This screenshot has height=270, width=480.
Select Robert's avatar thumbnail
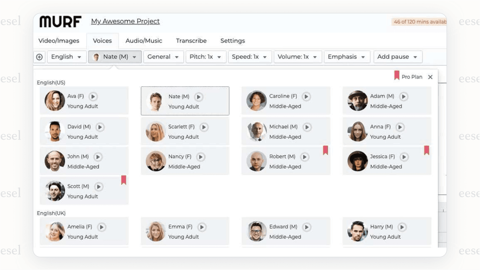point(257,161)
